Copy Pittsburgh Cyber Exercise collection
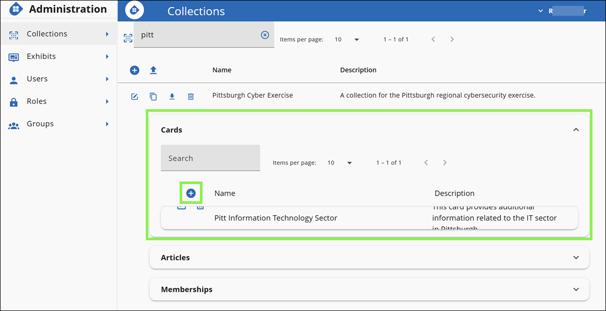This screenshot has width=606, height=311. coord(153,96)
